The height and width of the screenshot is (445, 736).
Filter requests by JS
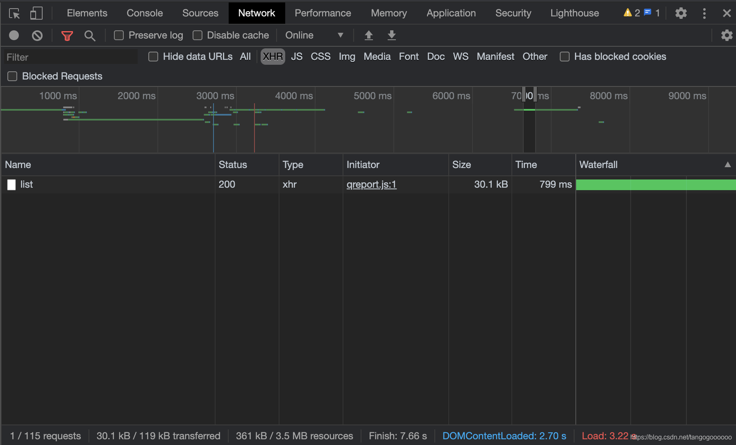tap(297, 57)
